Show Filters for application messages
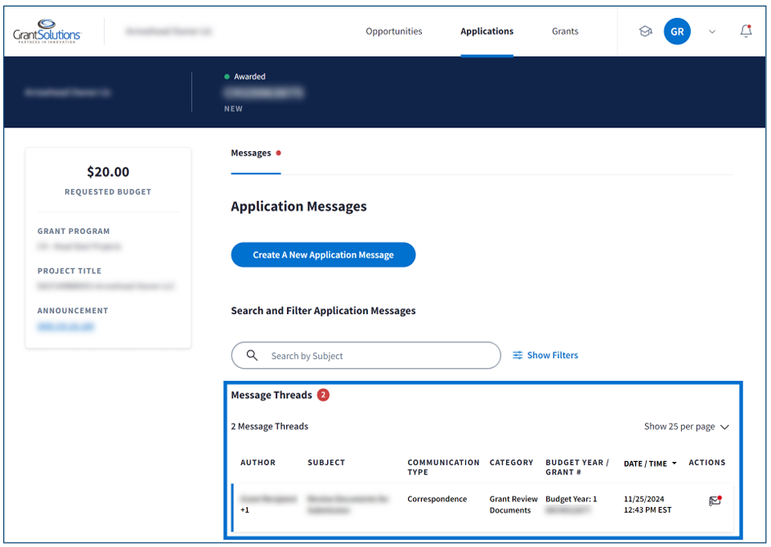 coord(545,356)
